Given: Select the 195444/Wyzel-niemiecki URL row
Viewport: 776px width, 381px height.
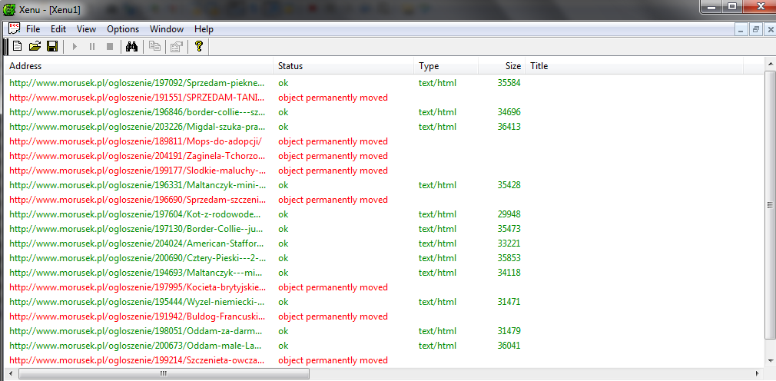Looking at the screenshot, I should coord(137,302).
